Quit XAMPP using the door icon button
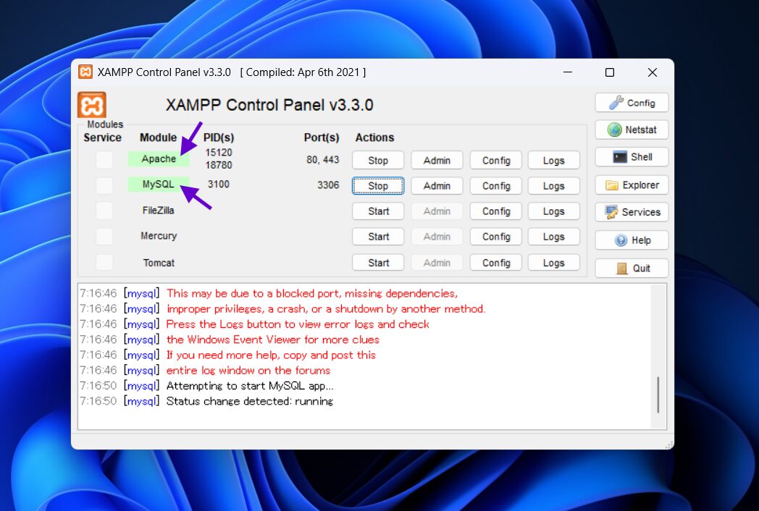The height and width of the screenshot is (511, 759). pos(632,268)
